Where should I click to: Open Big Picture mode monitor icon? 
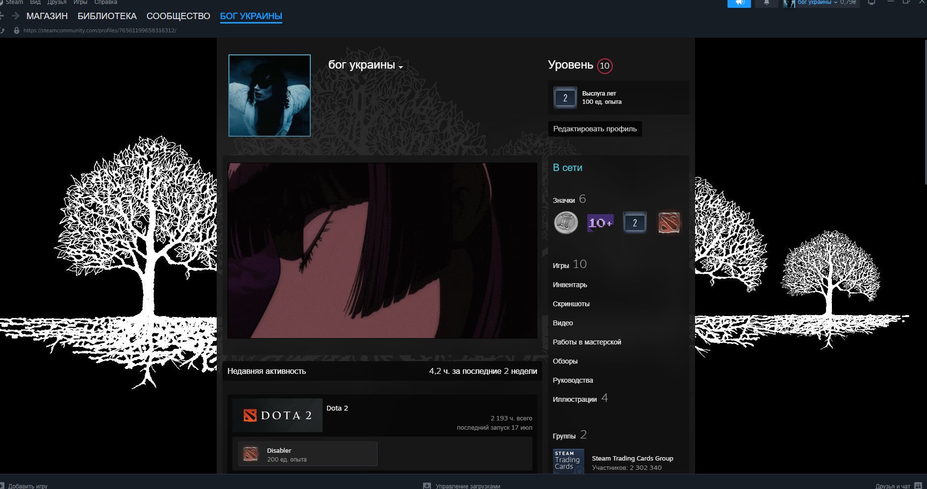pos(872,3)
